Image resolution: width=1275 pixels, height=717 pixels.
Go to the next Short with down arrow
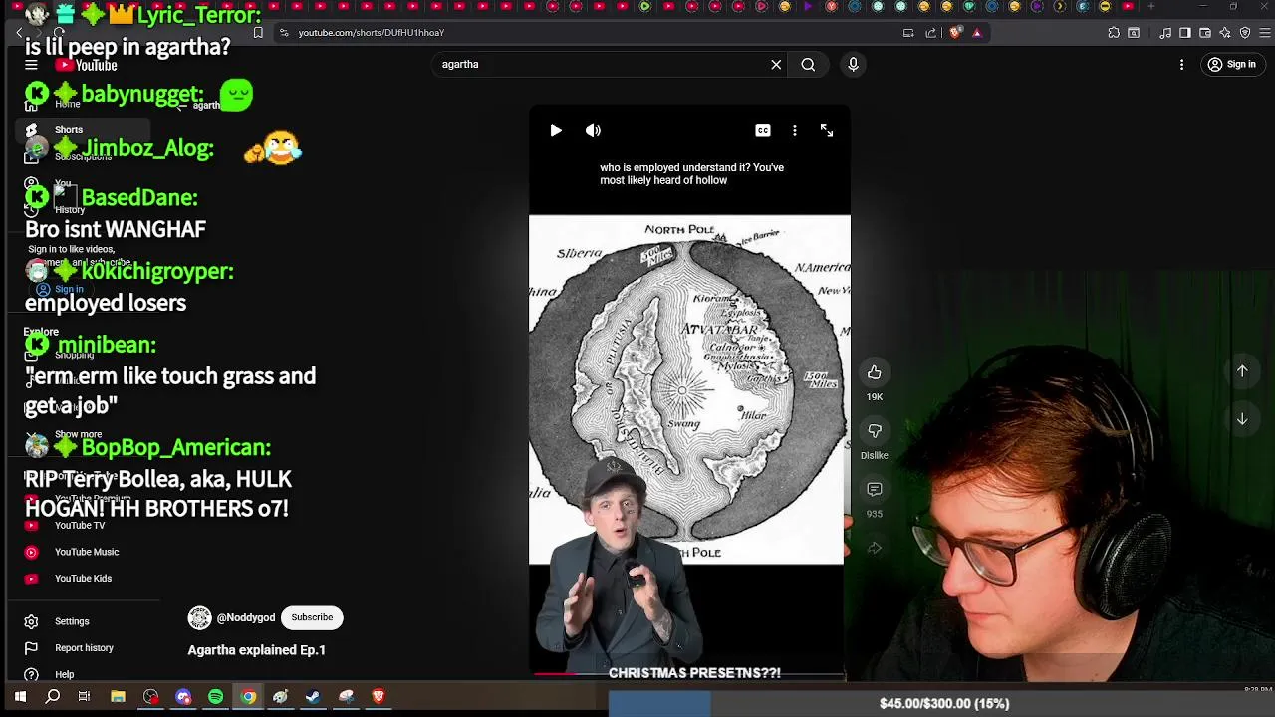tap(1242, 419)
